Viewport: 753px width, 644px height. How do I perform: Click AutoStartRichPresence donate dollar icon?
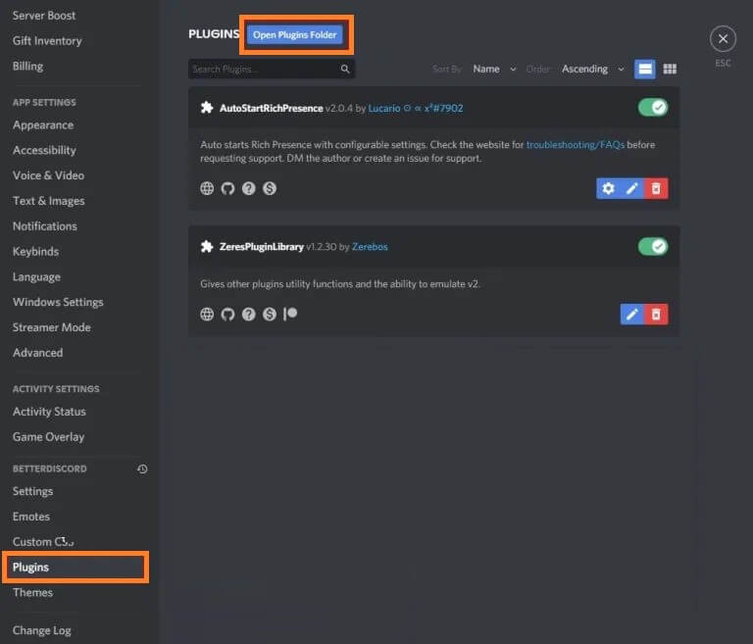(x=270, y=188)
